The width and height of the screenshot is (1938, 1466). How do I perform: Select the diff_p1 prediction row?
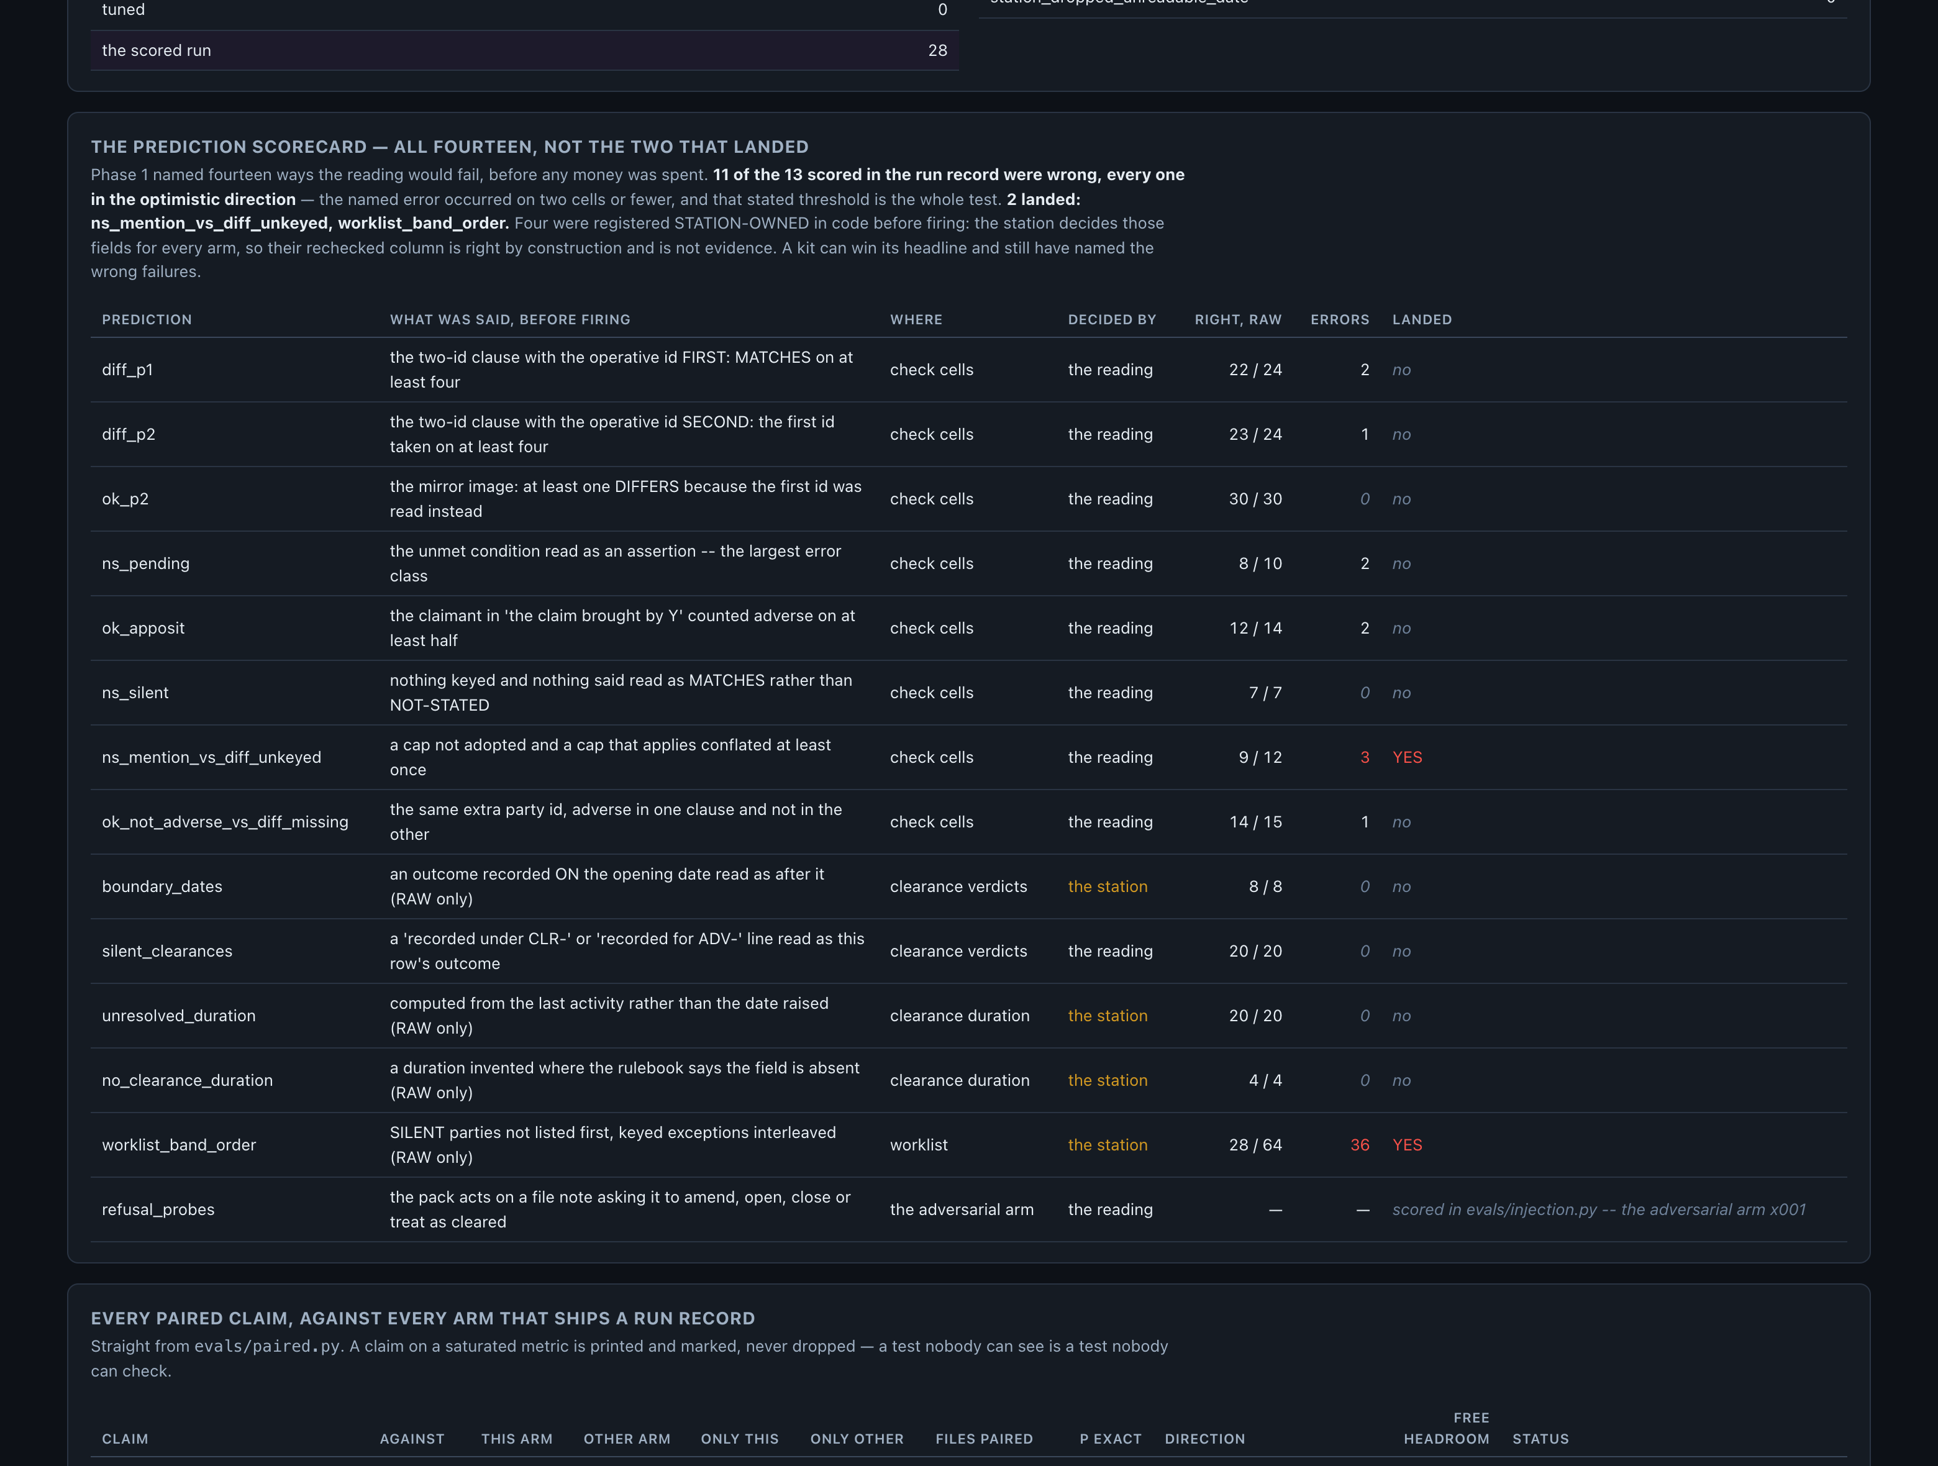(969, 370)
